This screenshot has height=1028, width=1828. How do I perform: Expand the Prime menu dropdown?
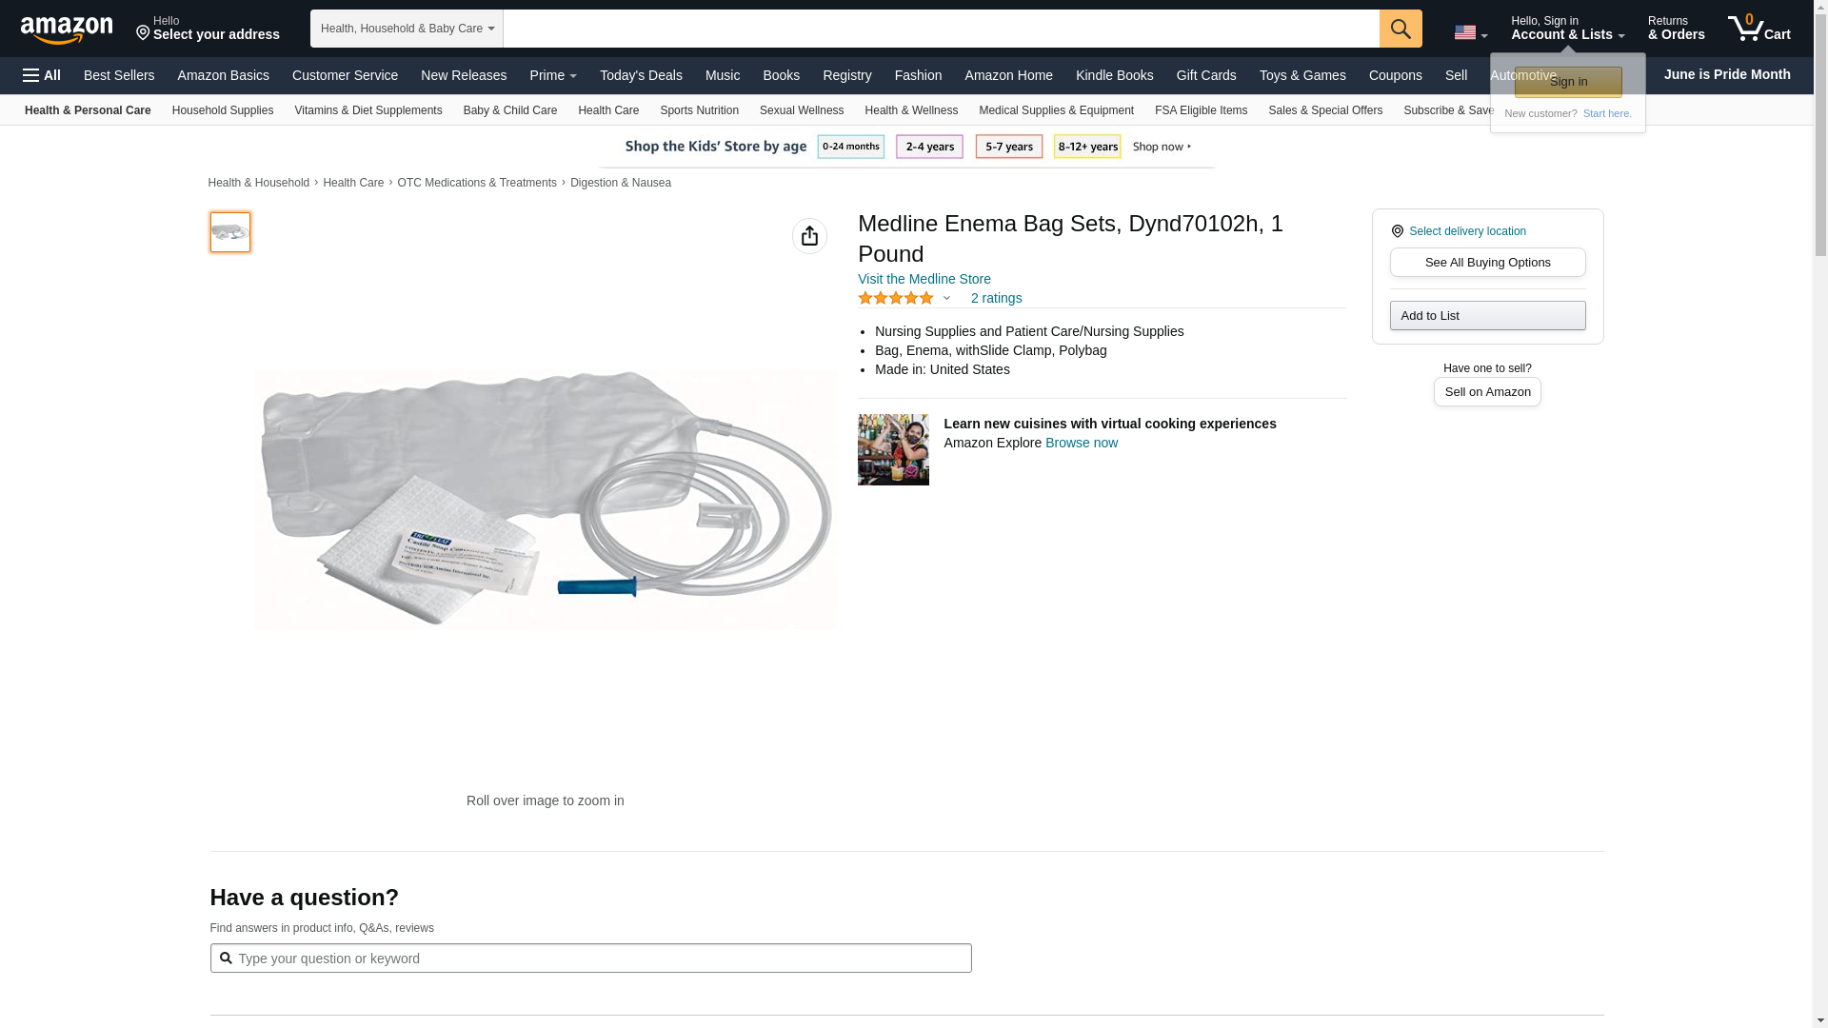click(553, 75)
